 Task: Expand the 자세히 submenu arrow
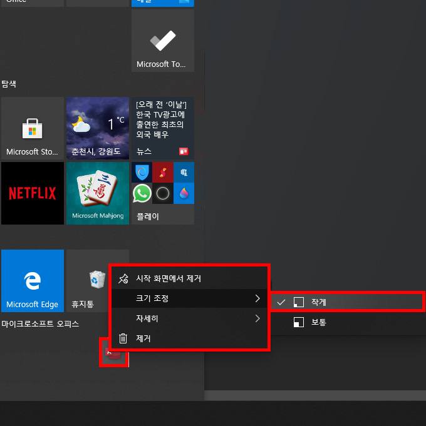(x=257, y=318)
